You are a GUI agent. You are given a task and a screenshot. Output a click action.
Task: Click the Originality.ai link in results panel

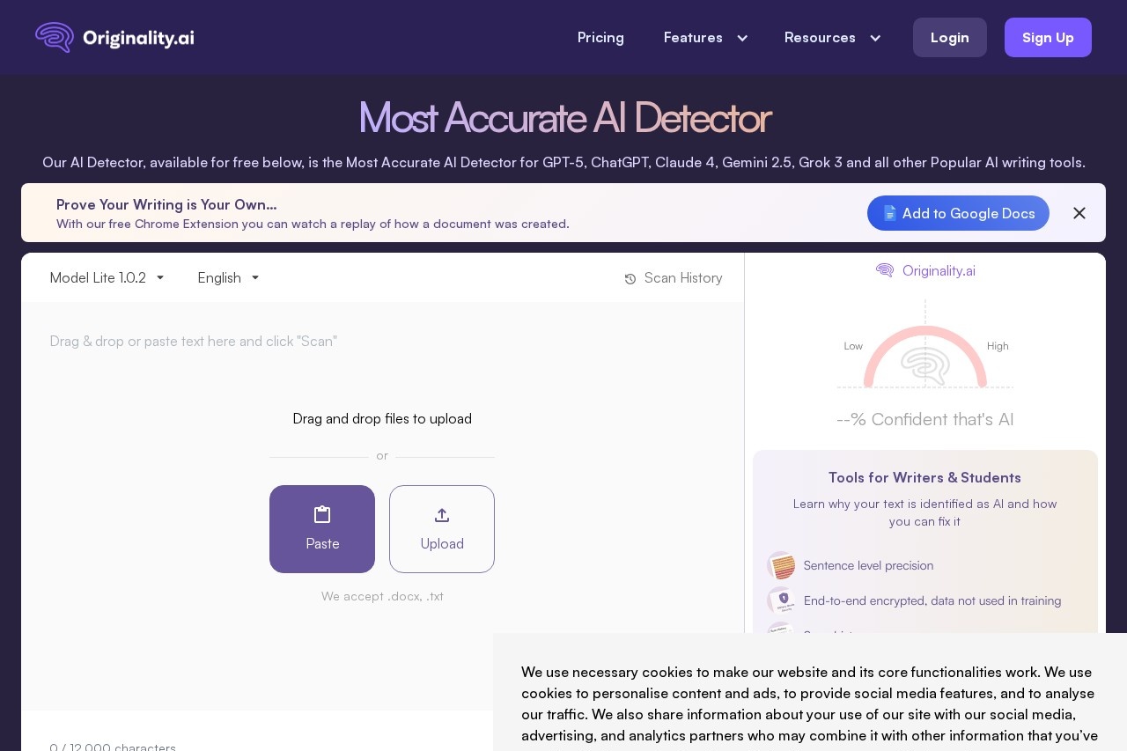[x=938, y=270]
